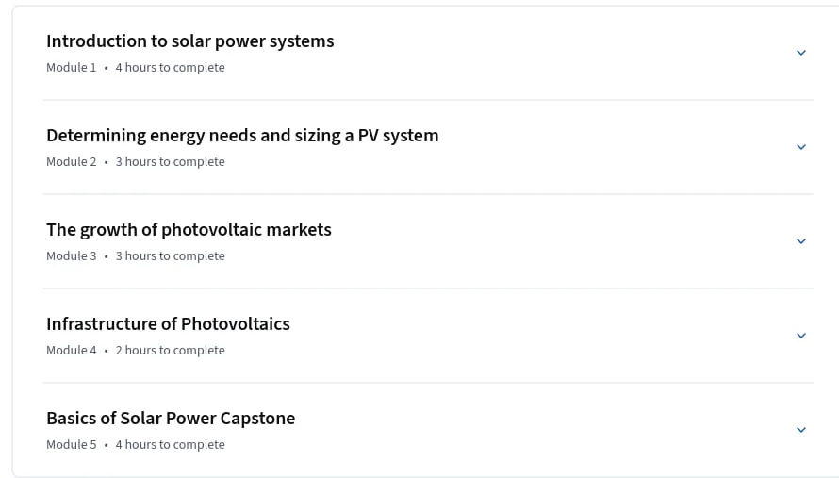Select The growth of photovoltaic markets heading
Screen dimensions: 839x478
click(x=189, y=230)
